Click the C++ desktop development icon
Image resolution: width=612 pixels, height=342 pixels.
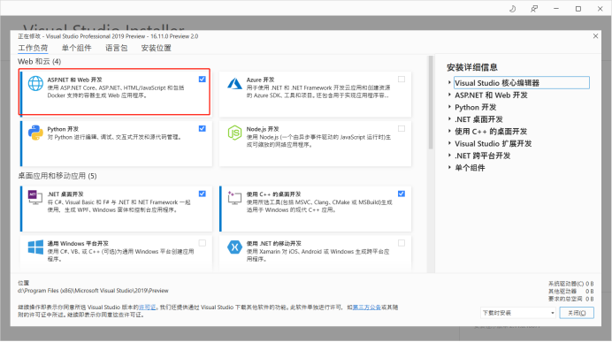coord(234,197)
